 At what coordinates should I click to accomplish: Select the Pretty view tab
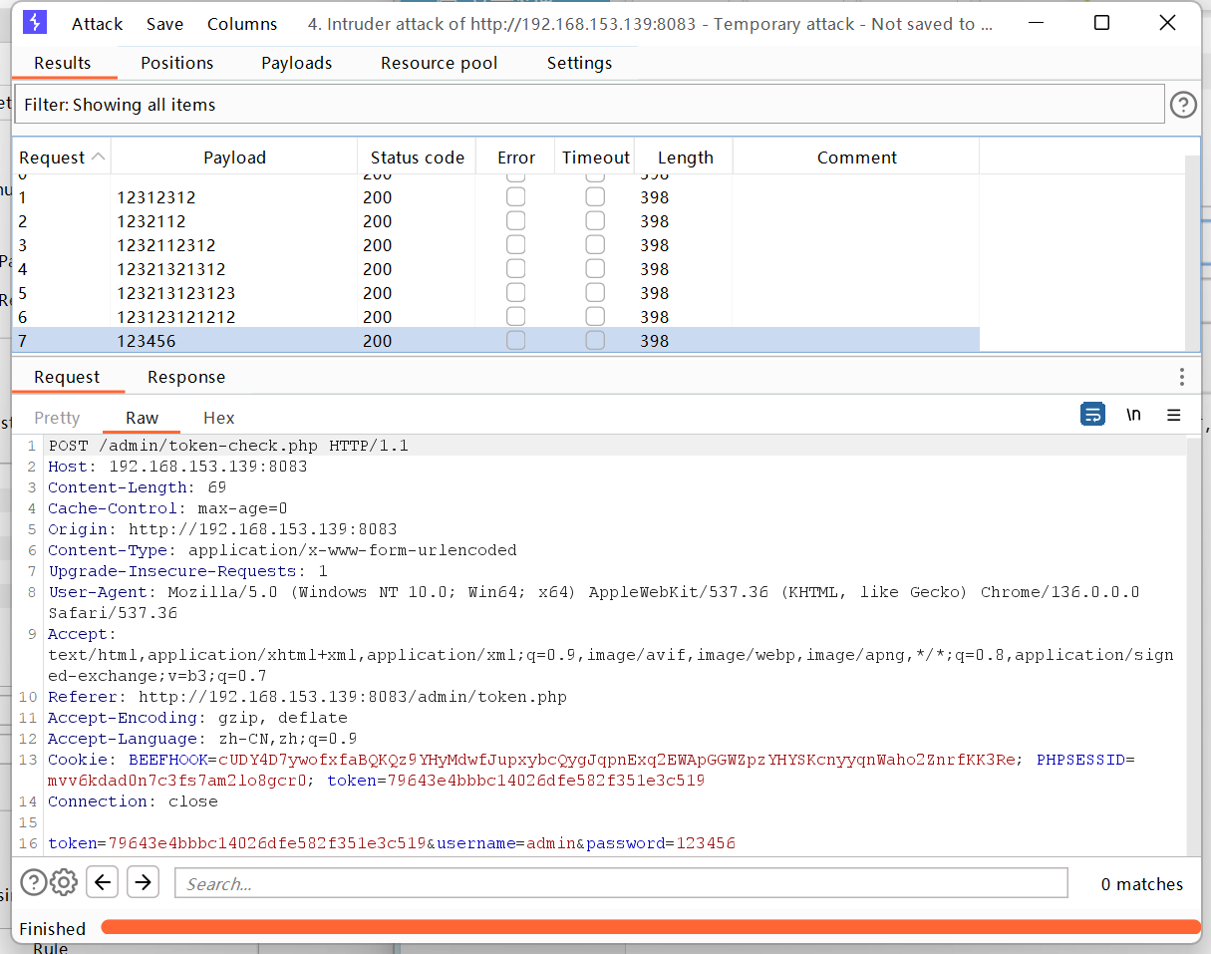point(57,418)
